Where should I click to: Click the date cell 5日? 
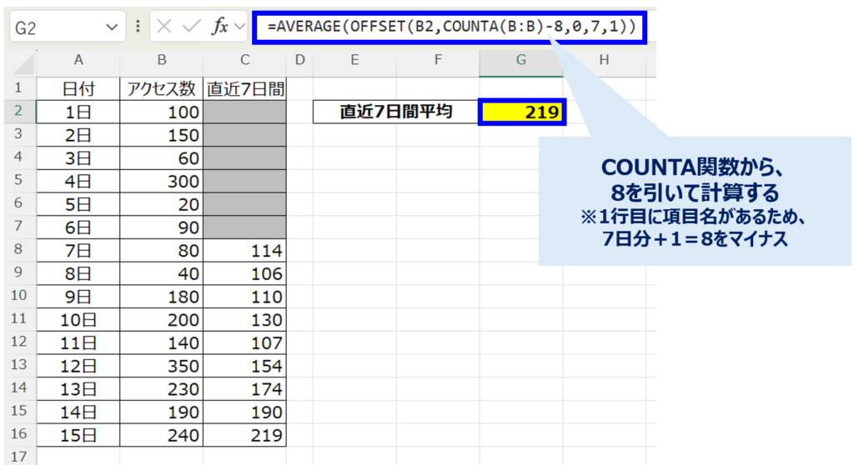pyautogui.click(x=78, y=204)
